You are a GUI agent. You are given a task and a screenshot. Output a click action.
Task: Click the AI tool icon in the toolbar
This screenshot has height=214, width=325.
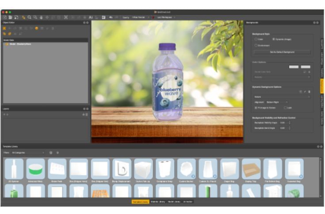pyautogui.click(x=91, y=17)
